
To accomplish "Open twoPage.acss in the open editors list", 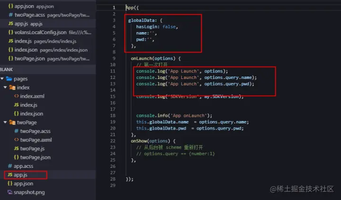I will tap(48, 15).
